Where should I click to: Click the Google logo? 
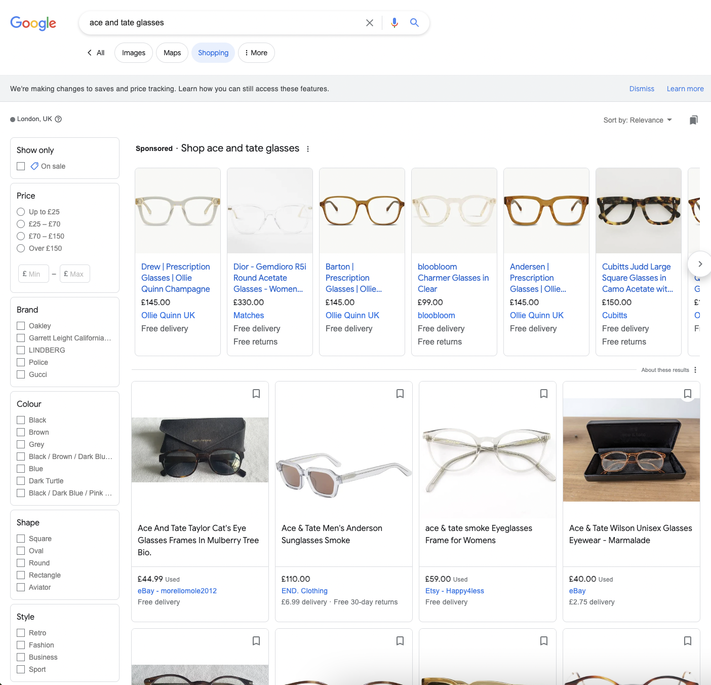point(33,23)
